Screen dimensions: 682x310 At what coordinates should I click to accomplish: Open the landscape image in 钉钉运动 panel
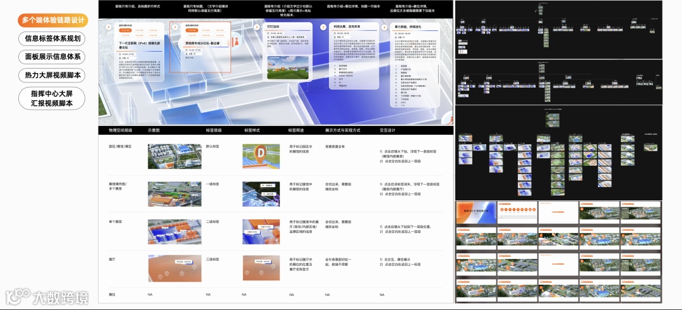(288, 67)
